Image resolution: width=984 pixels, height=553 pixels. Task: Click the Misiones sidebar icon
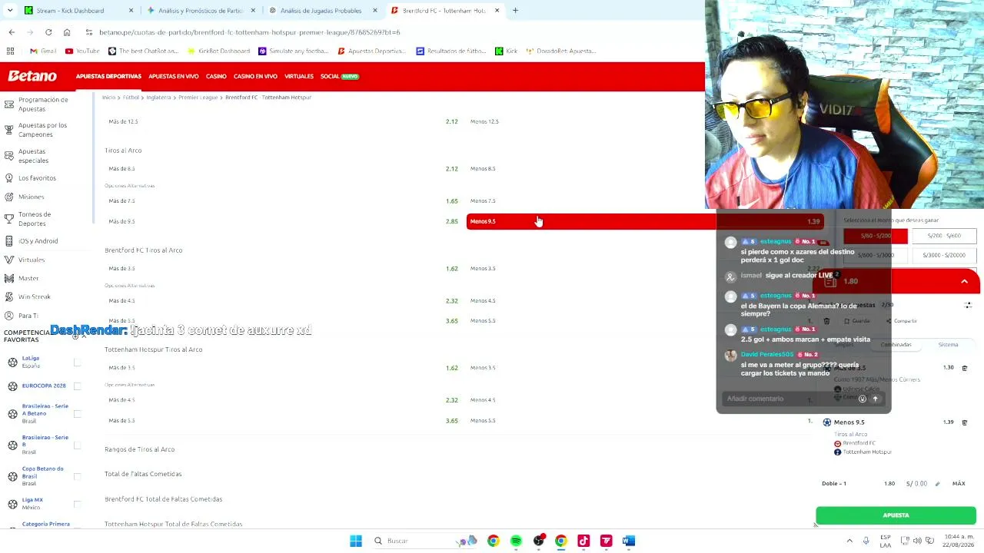[x=9, y=197]
